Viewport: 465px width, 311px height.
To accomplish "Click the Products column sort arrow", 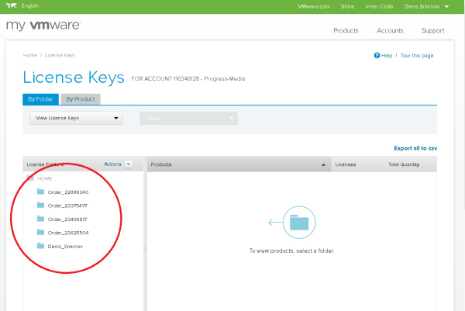I will 323,164.
